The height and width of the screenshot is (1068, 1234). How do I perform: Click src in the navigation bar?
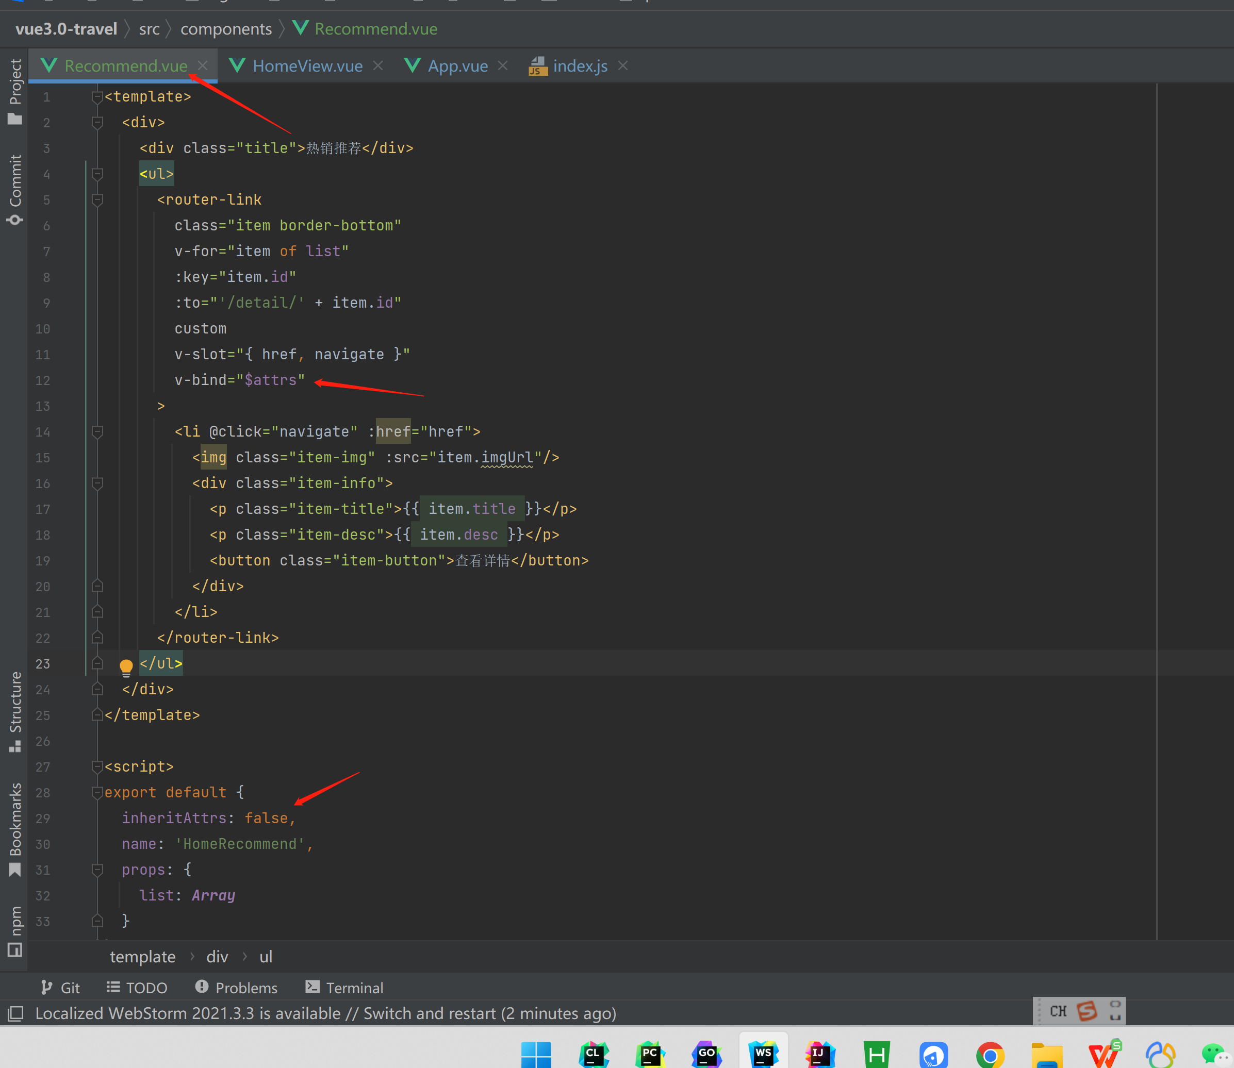(150, 29)
